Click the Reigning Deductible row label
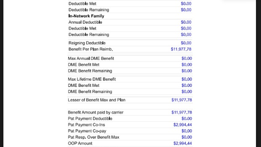The width and height of the screenshot is (261, 147). [x=87, y=43]
